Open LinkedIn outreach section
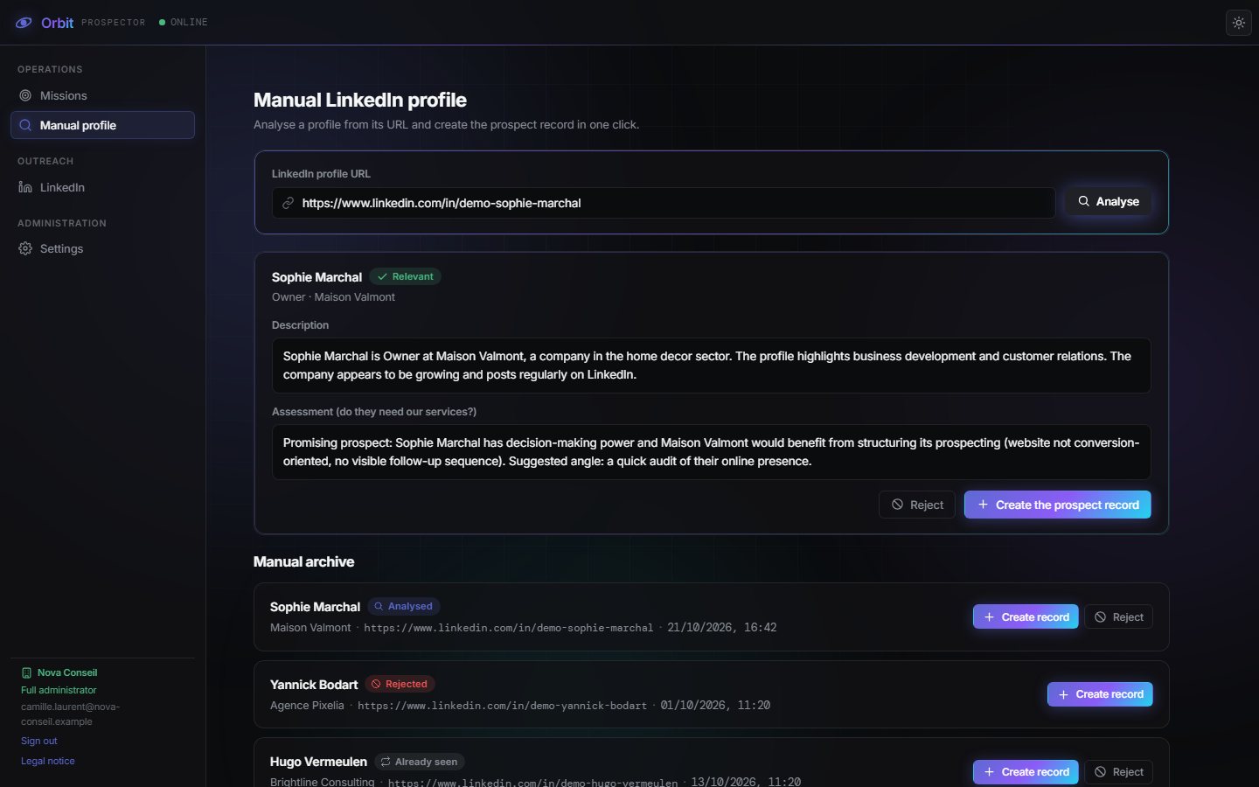The image size is (1259, 787). [102, 187]
